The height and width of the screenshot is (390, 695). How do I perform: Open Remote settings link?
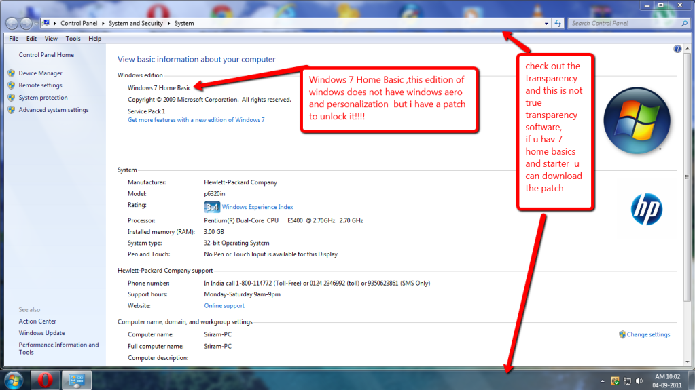click(40, 85)
